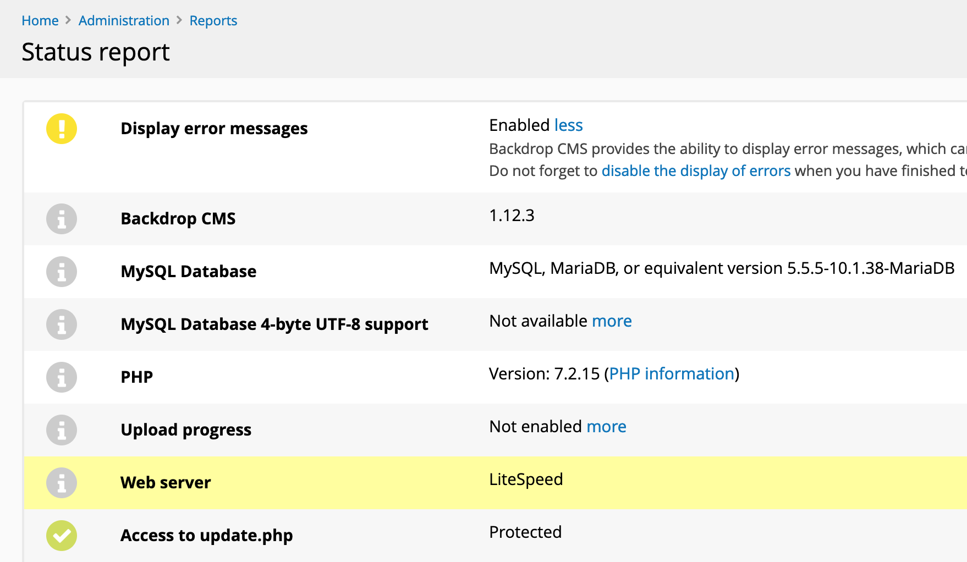Viewport: 967px width, 562px height.
Task: Click the LiteSpeed web server value
Action: (x=526, y=480)
